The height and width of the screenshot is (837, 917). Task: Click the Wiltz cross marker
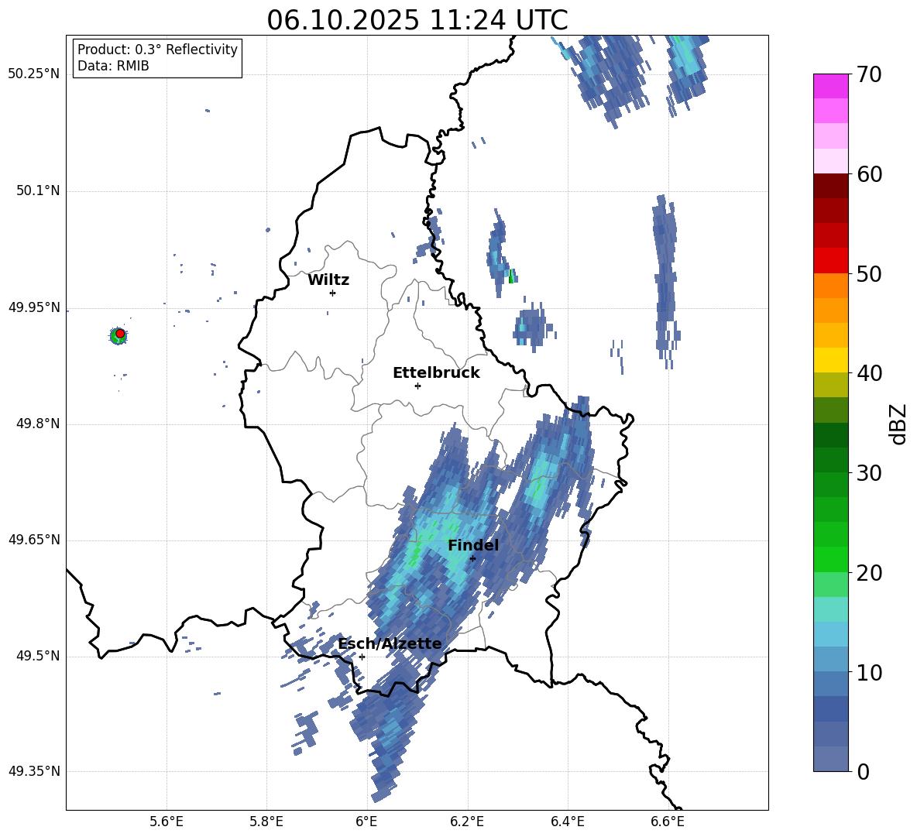click(332, 293)
